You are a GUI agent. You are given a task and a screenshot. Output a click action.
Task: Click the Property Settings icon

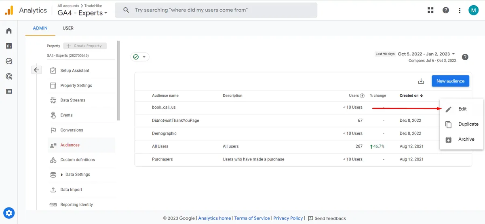(x=53, y=86)
